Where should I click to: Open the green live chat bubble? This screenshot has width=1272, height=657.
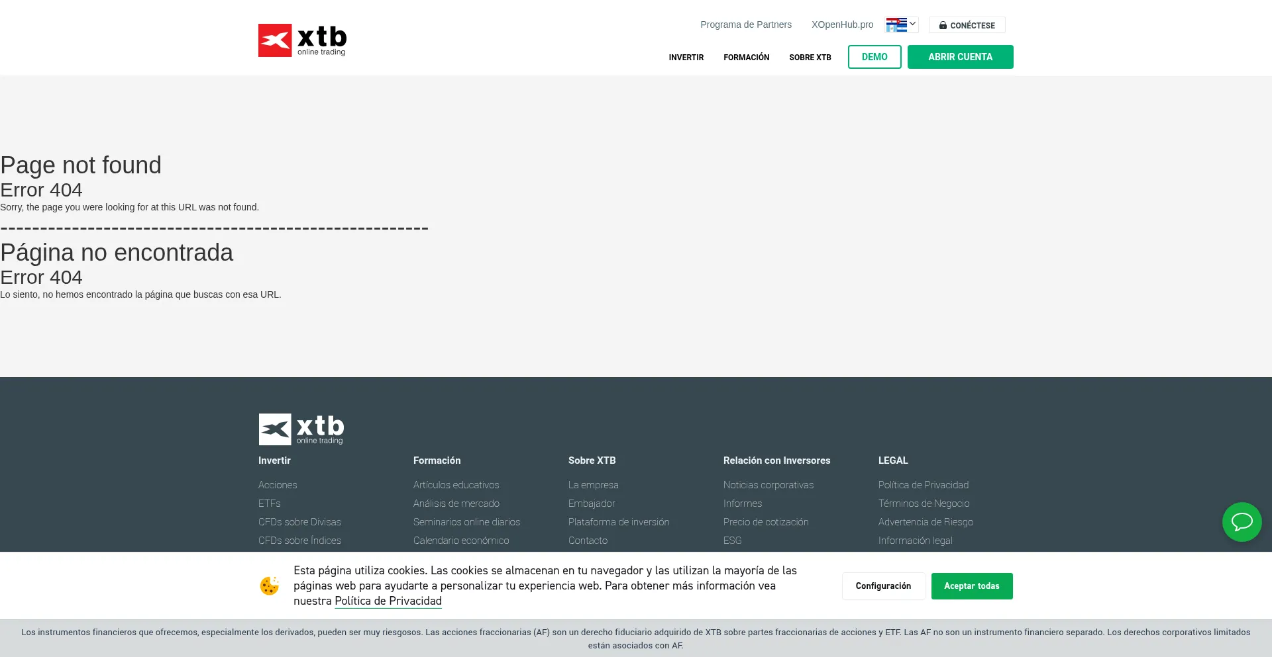(1242, 522)
